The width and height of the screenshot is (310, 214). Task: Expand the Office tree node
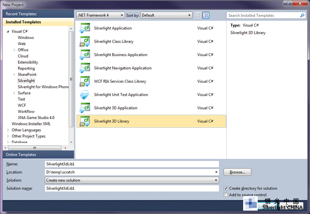(14, 50)
